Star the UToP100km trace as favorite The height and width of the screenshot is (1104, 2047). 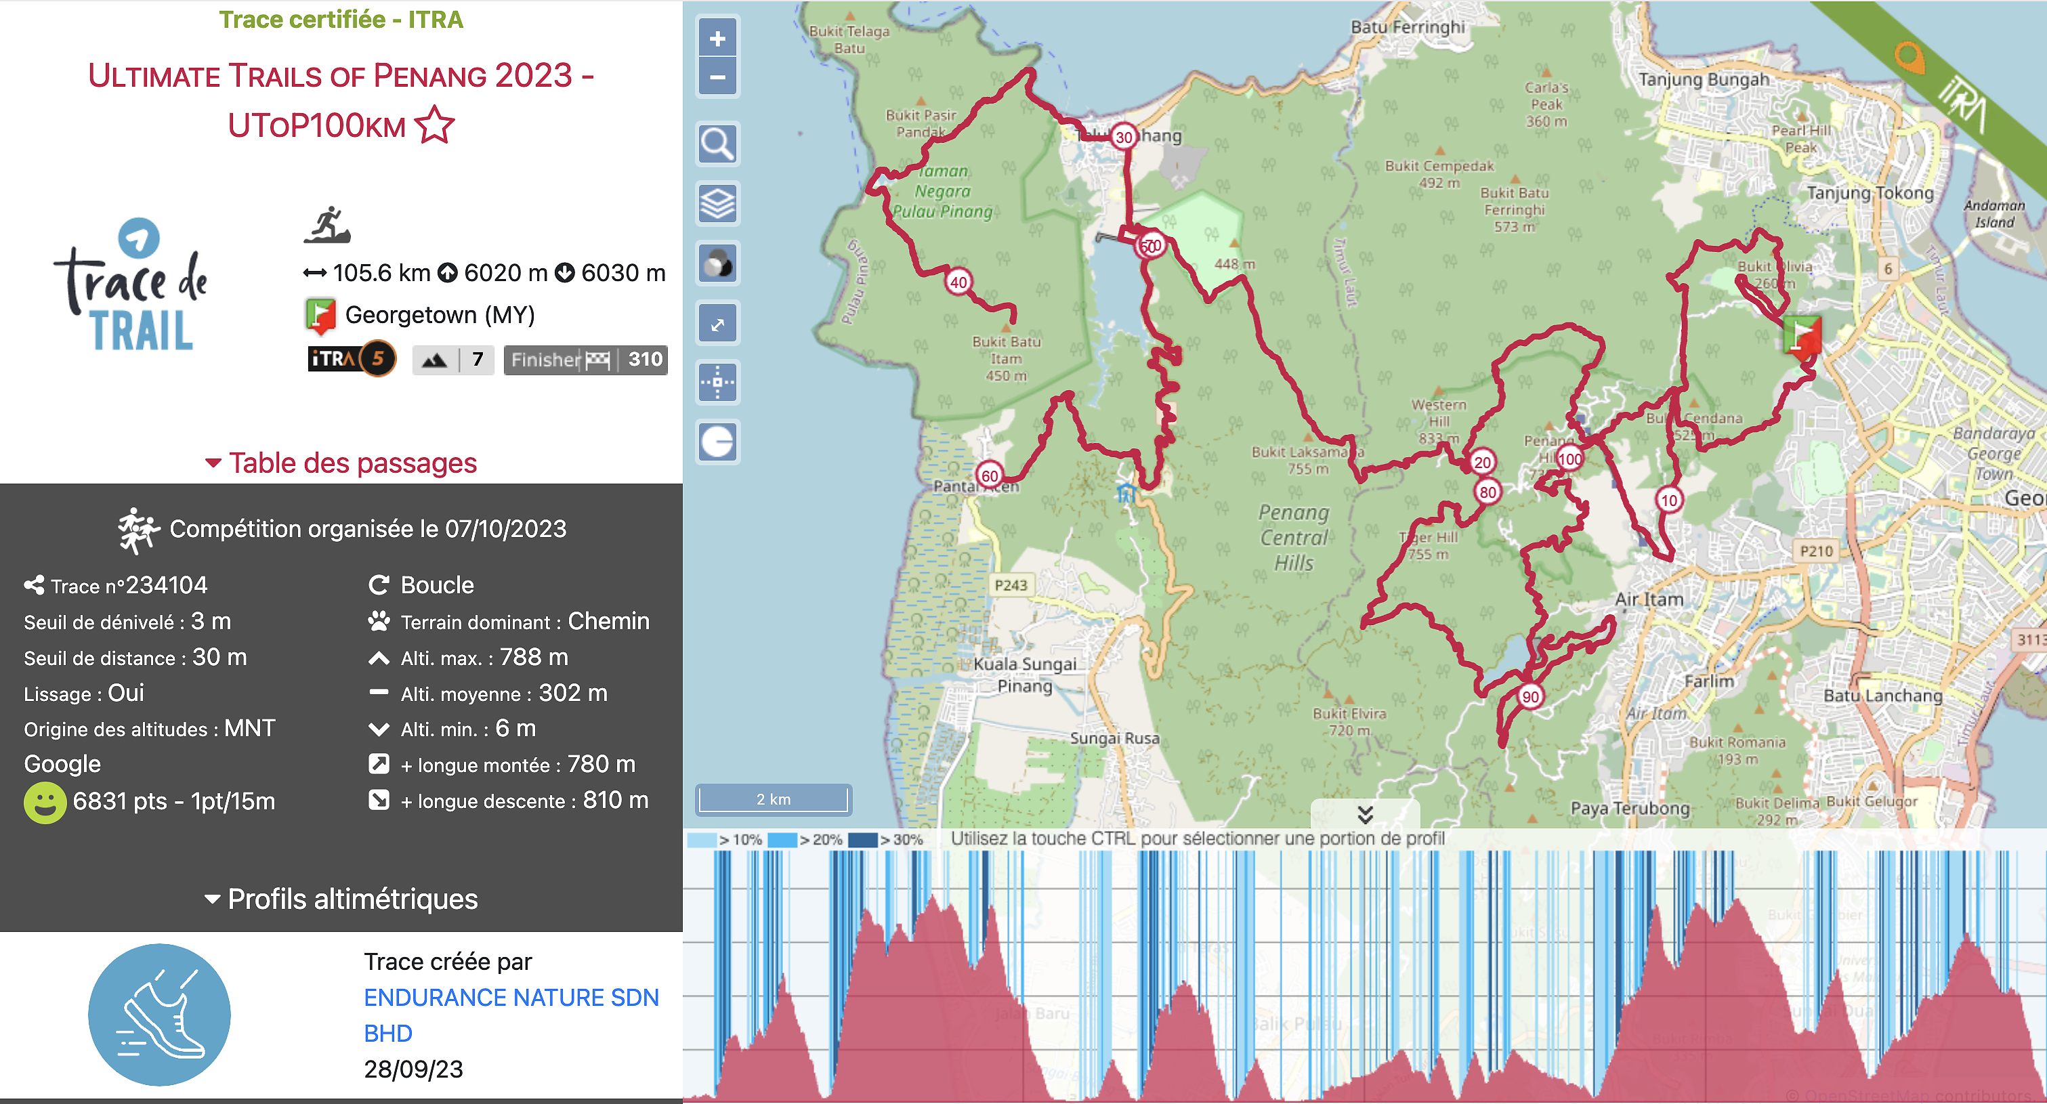[x=434, y=125]
